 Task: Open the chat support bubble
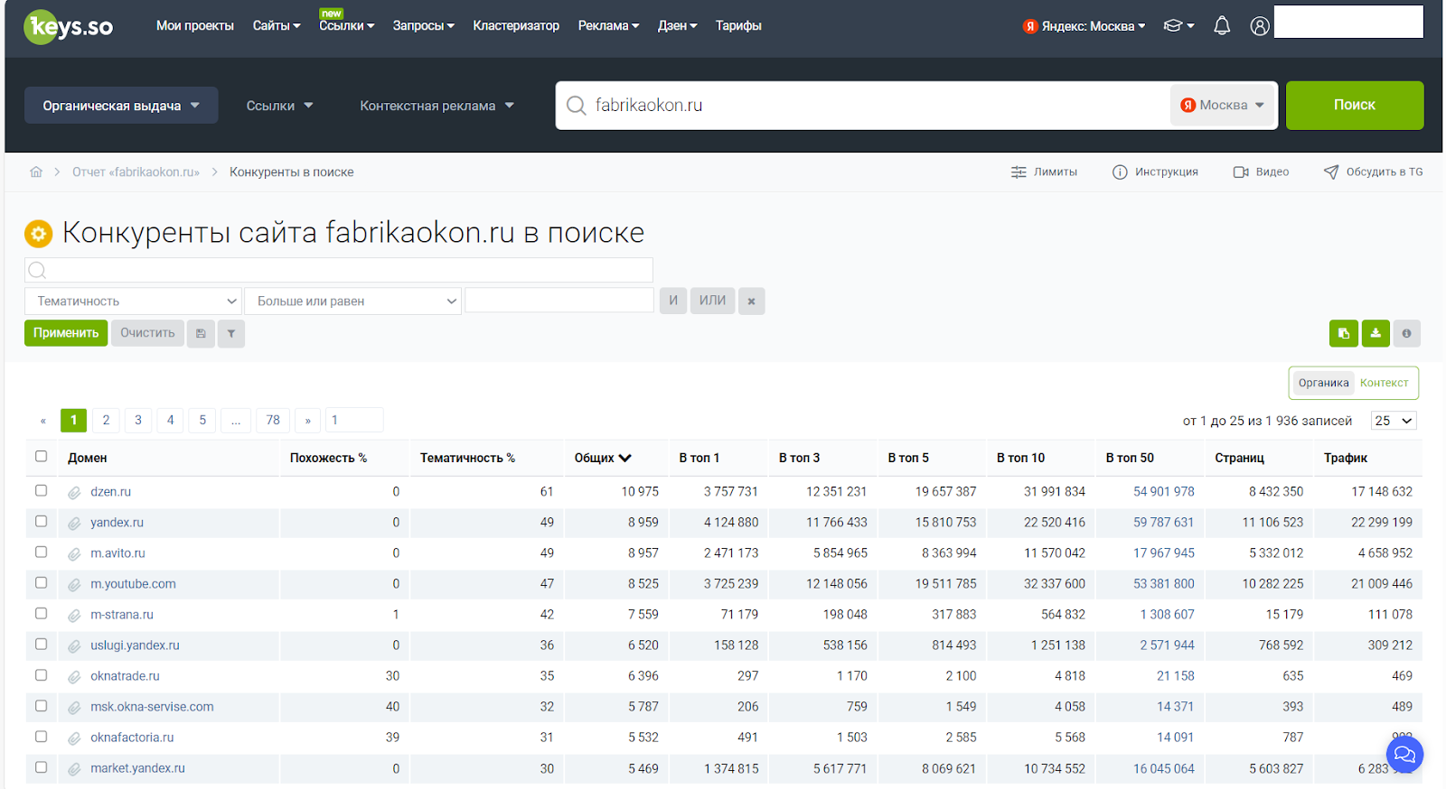pos(1404,754)
